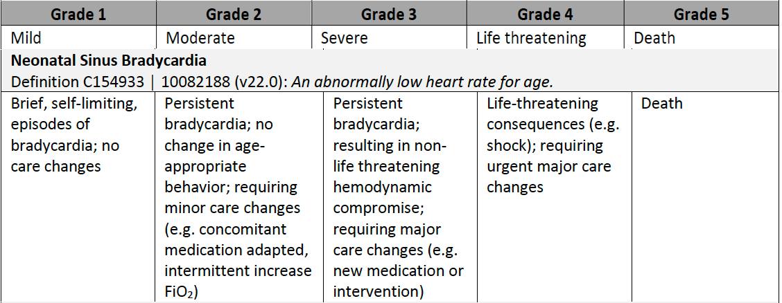This screenshot has width=782, height=303.
Task: Click the Neonatal Sinus Bradycardia heading
Action: coord(109,60)
